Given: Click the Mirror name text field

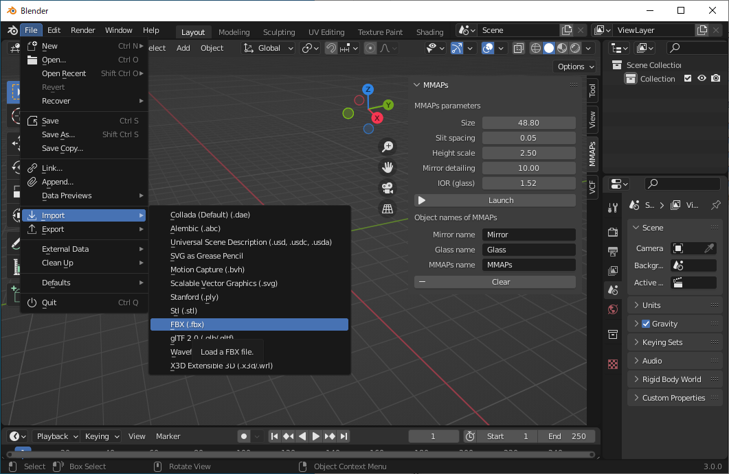Looking at the screenshot, I should click(528, 235).
